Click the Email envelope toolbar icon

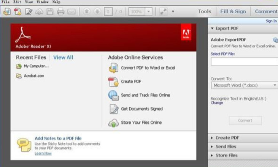pyautogui.click(x=71, y=12)
